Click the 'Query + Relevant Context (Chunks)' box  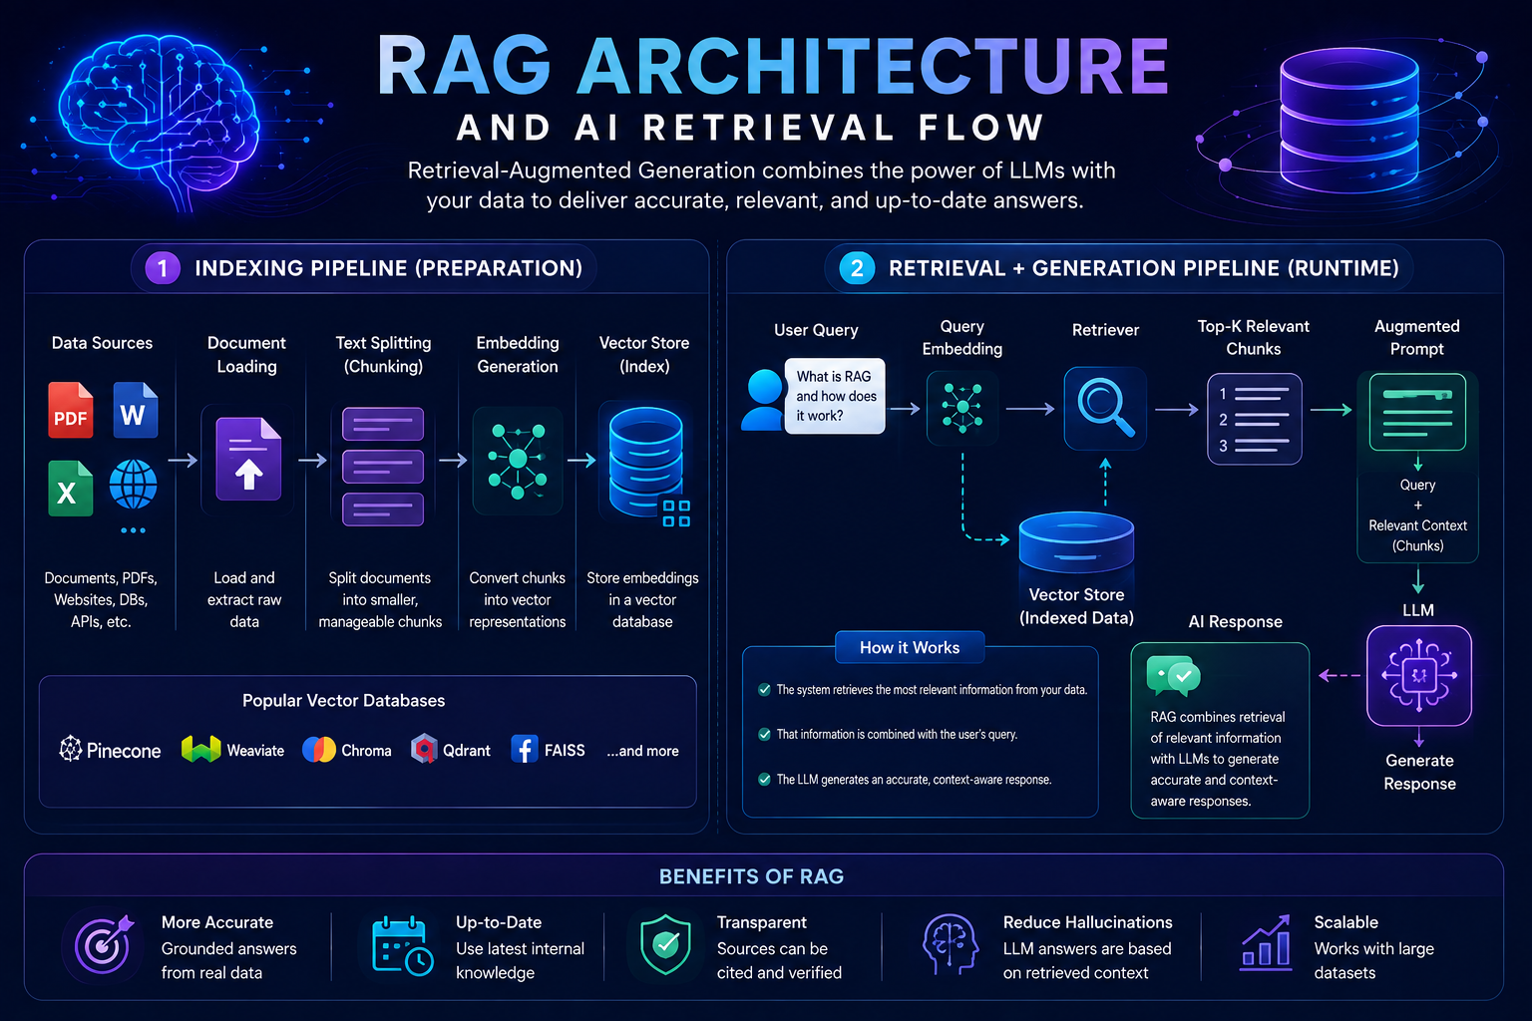click(1417, 514)
